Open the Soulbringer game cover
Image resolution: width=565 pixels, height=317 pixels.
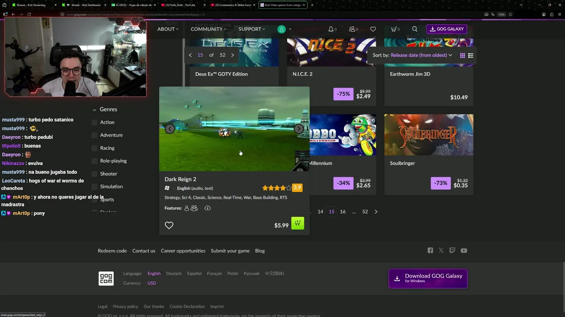429,135
